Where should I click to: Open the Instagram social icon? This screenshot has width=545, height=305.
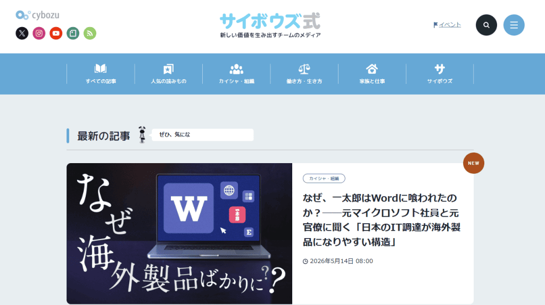(39, 33)
